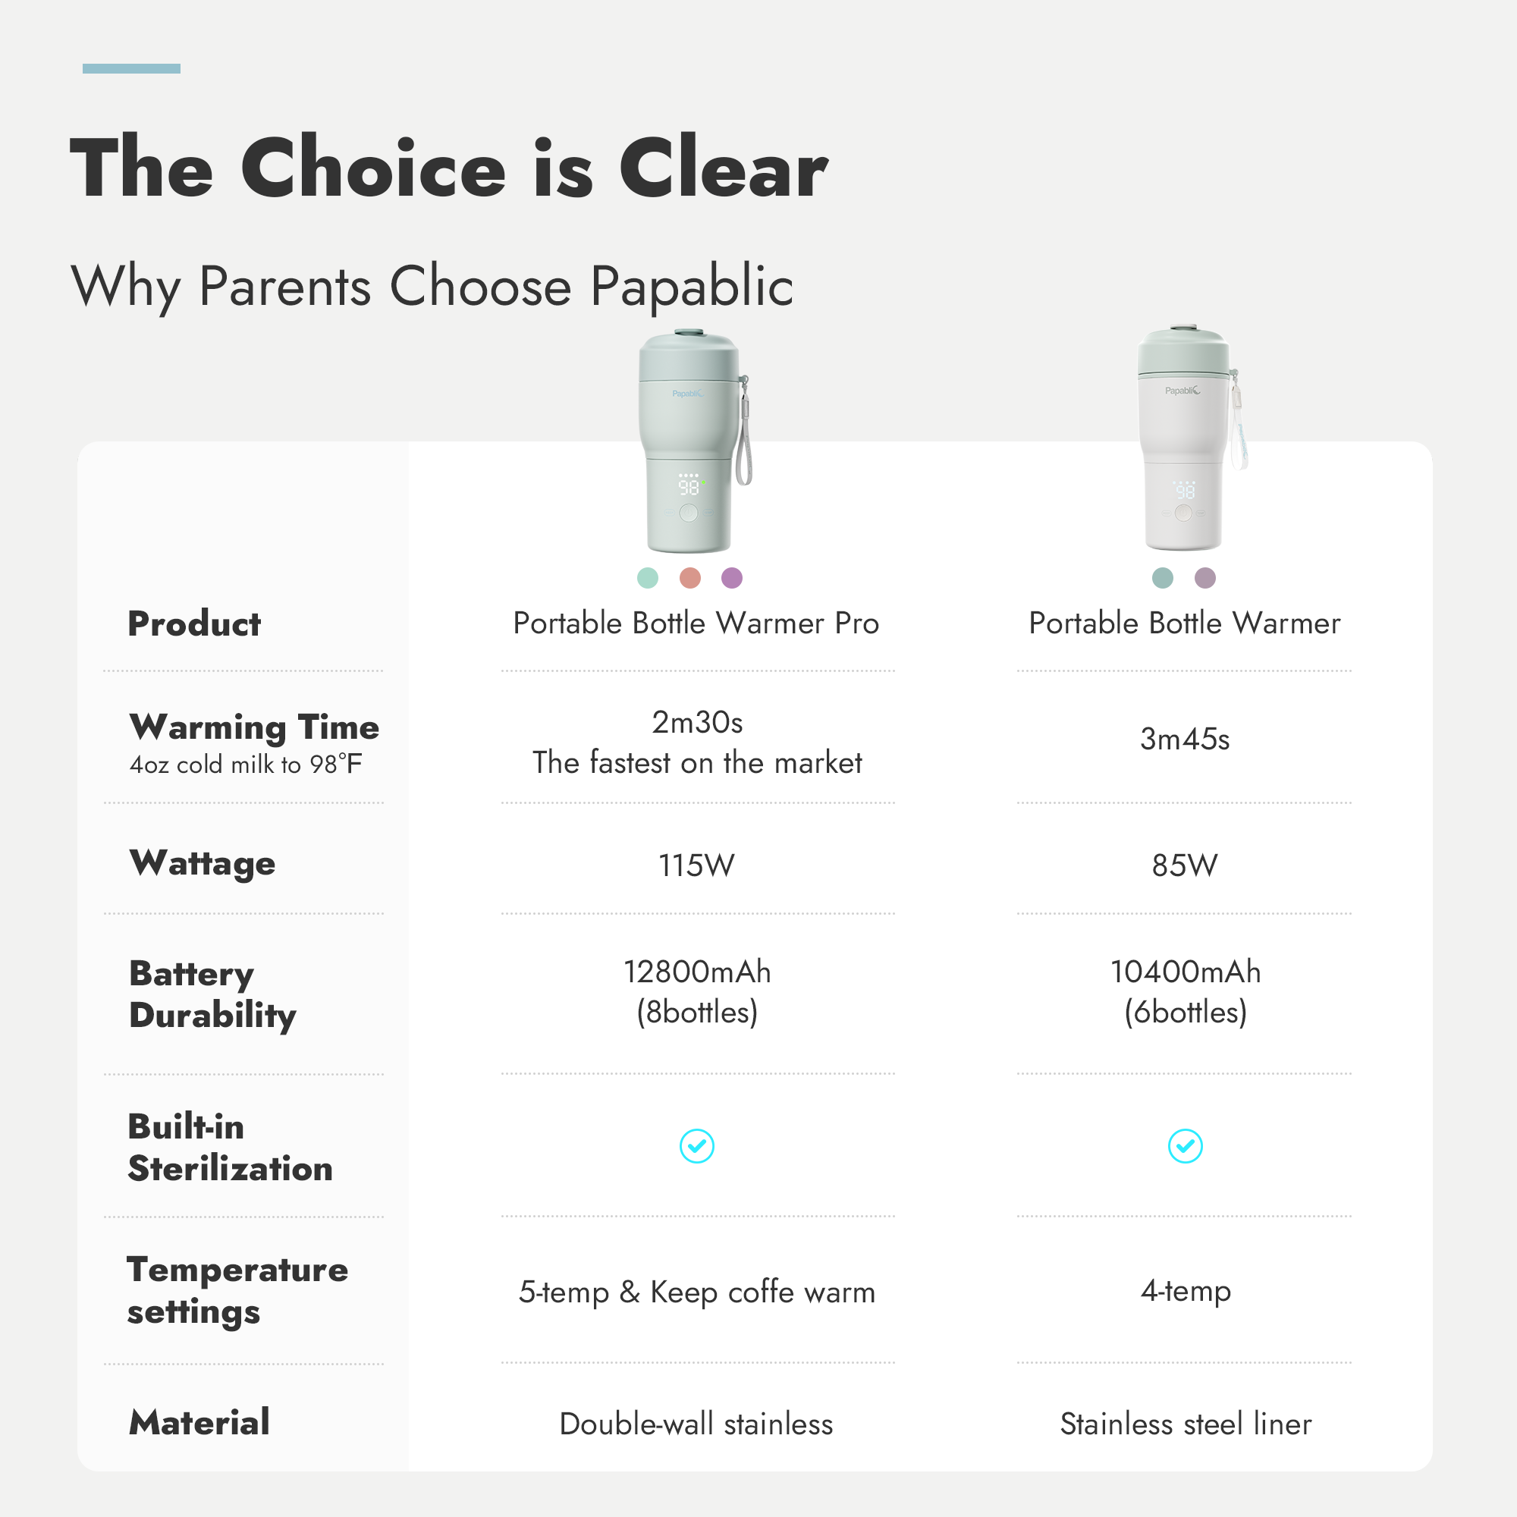1517x1517 pixels.
Task: Select the "Temperature settings" row label
Action: [237, 1290]
